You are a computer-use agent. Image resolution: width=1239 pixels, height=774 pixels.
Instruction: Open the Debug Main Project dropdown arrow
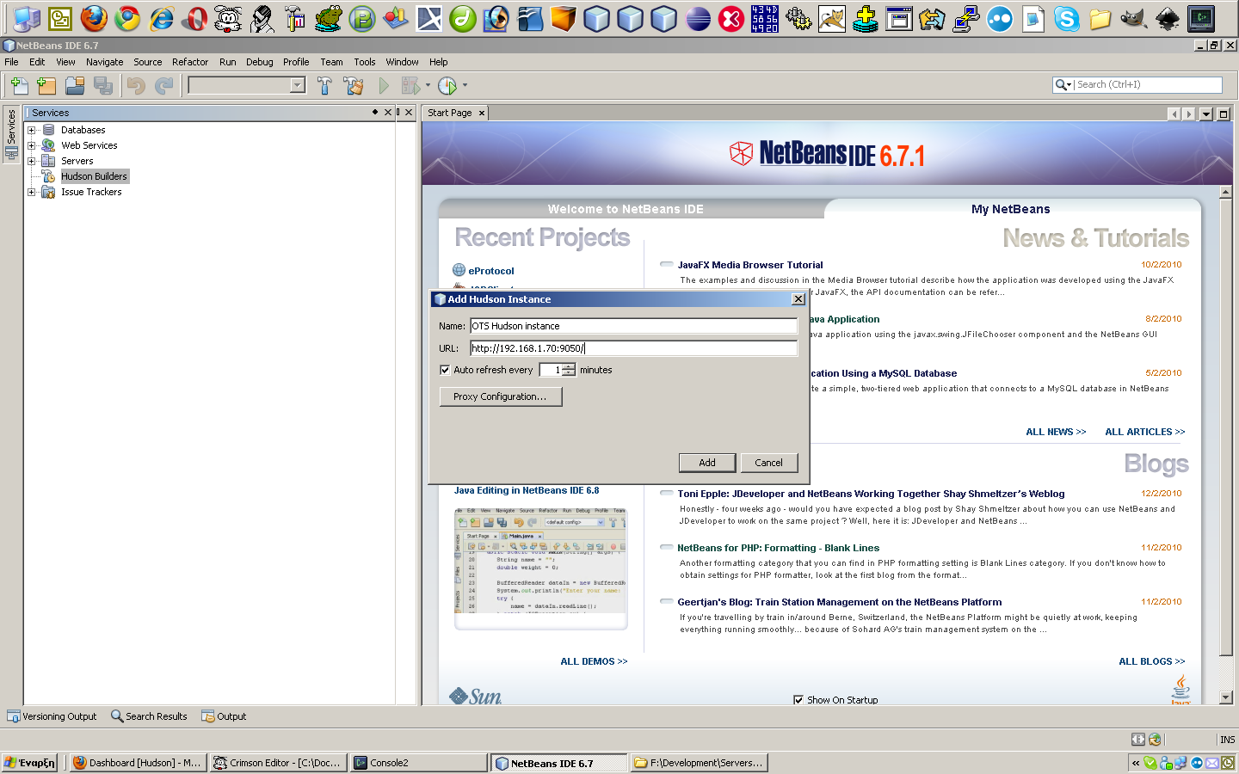click(x=428, y=85)
